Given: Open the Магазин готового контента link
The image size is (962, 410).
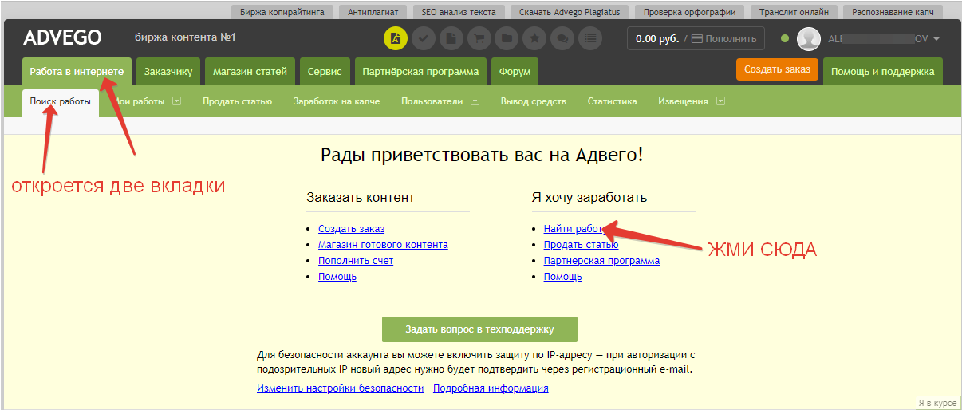Looking at the screenshot, I should coord(383,245).
